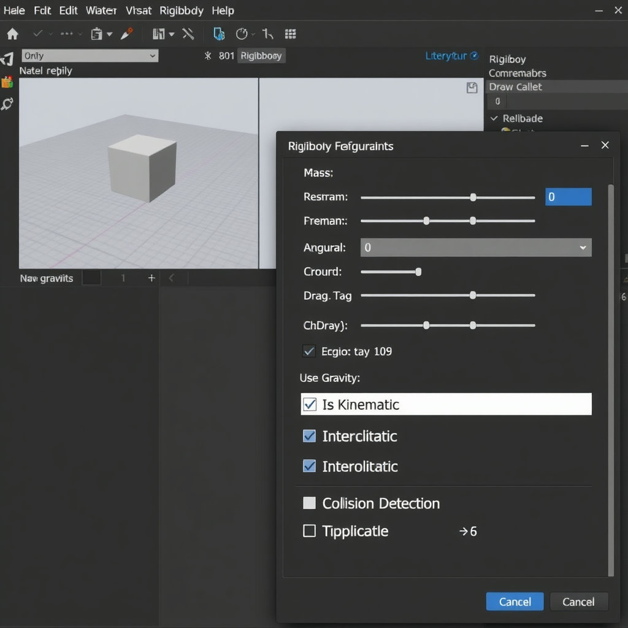Click the dark gray Cancel button
628x628 pixels.
click(x=579, y=602)
